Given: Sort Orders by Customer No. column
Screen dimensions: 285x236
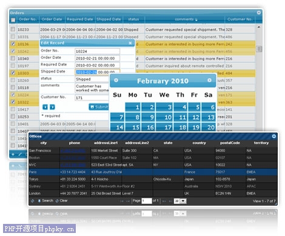Looking at the screenshot, I should (240, 19).
